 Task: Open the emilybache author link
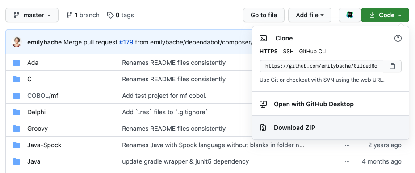pos(45,42)
